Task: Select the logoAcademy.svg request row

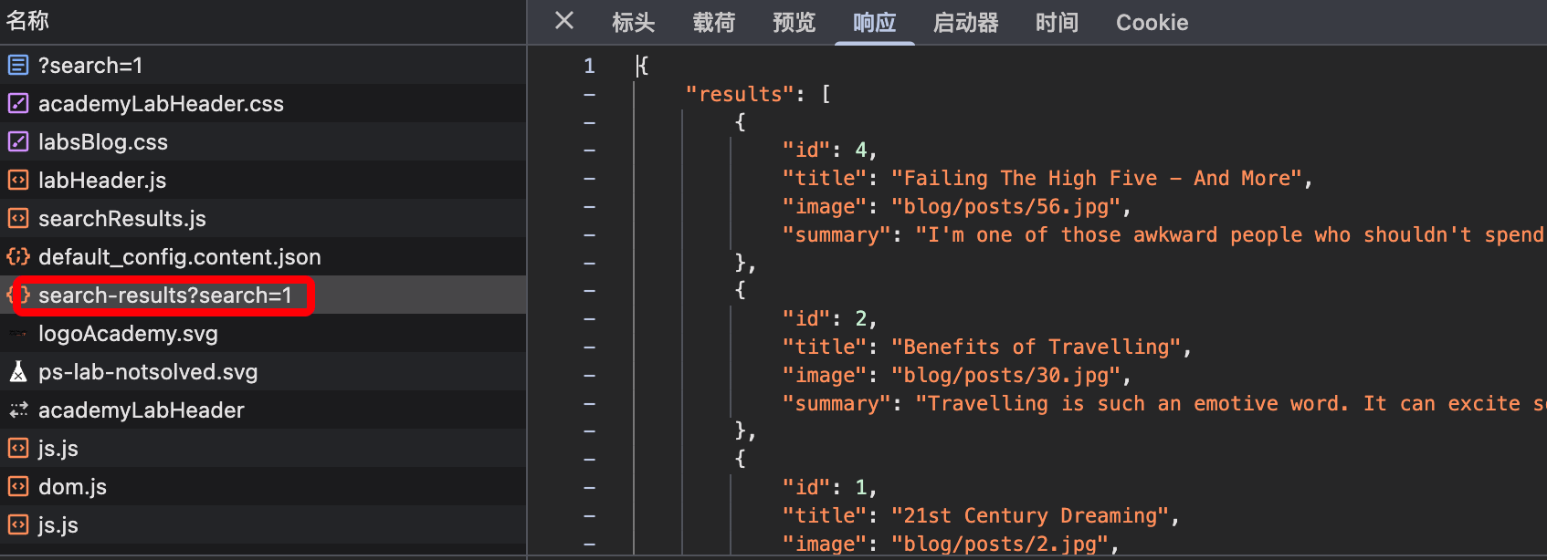Action: pos(128,334)
